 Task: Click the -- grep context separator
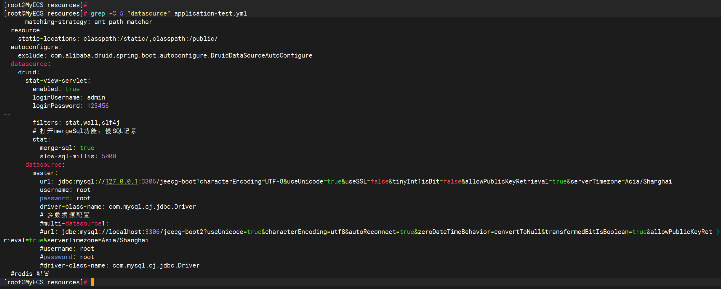coord(7,114)
